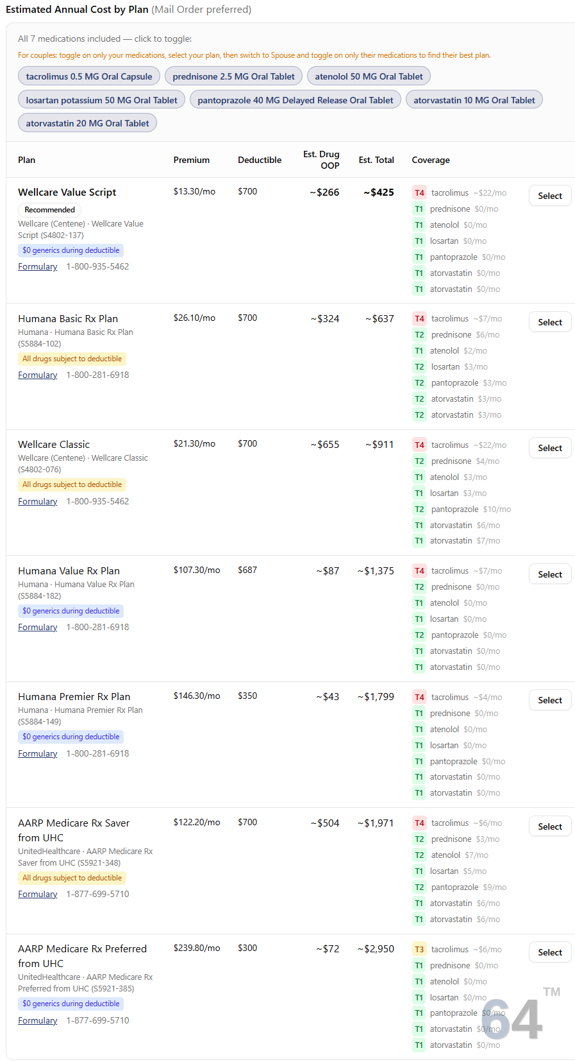Toggle losartan potassium 50 MG chip

pyautogui.click(x=101, y=100)
